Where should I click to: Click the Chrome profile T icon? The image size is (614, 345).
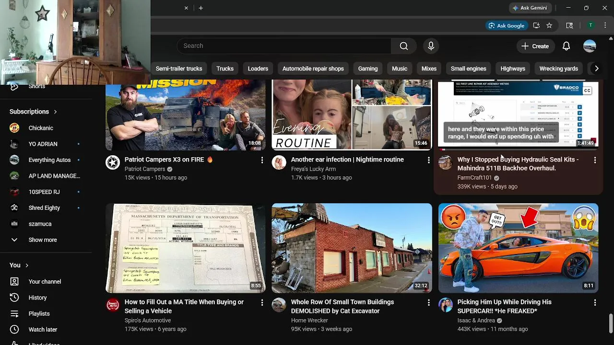pyautogui.click(x=591, y=25)
